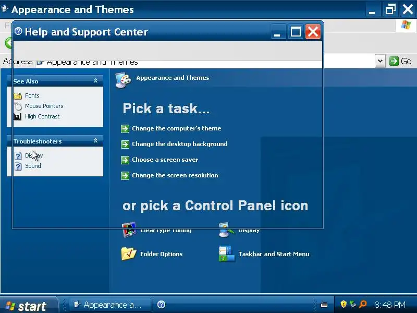Click the network tray icon beside the shield
417x313 pixels.
[x=353, y=304]
